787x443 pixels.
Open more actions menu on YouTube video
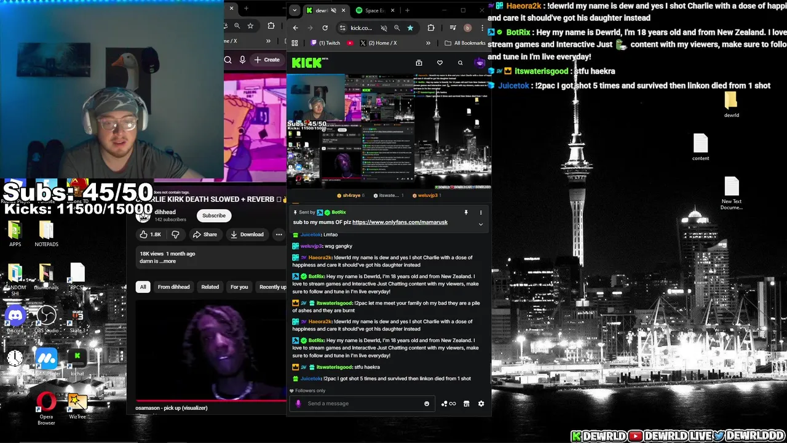(x=279, y=234)
